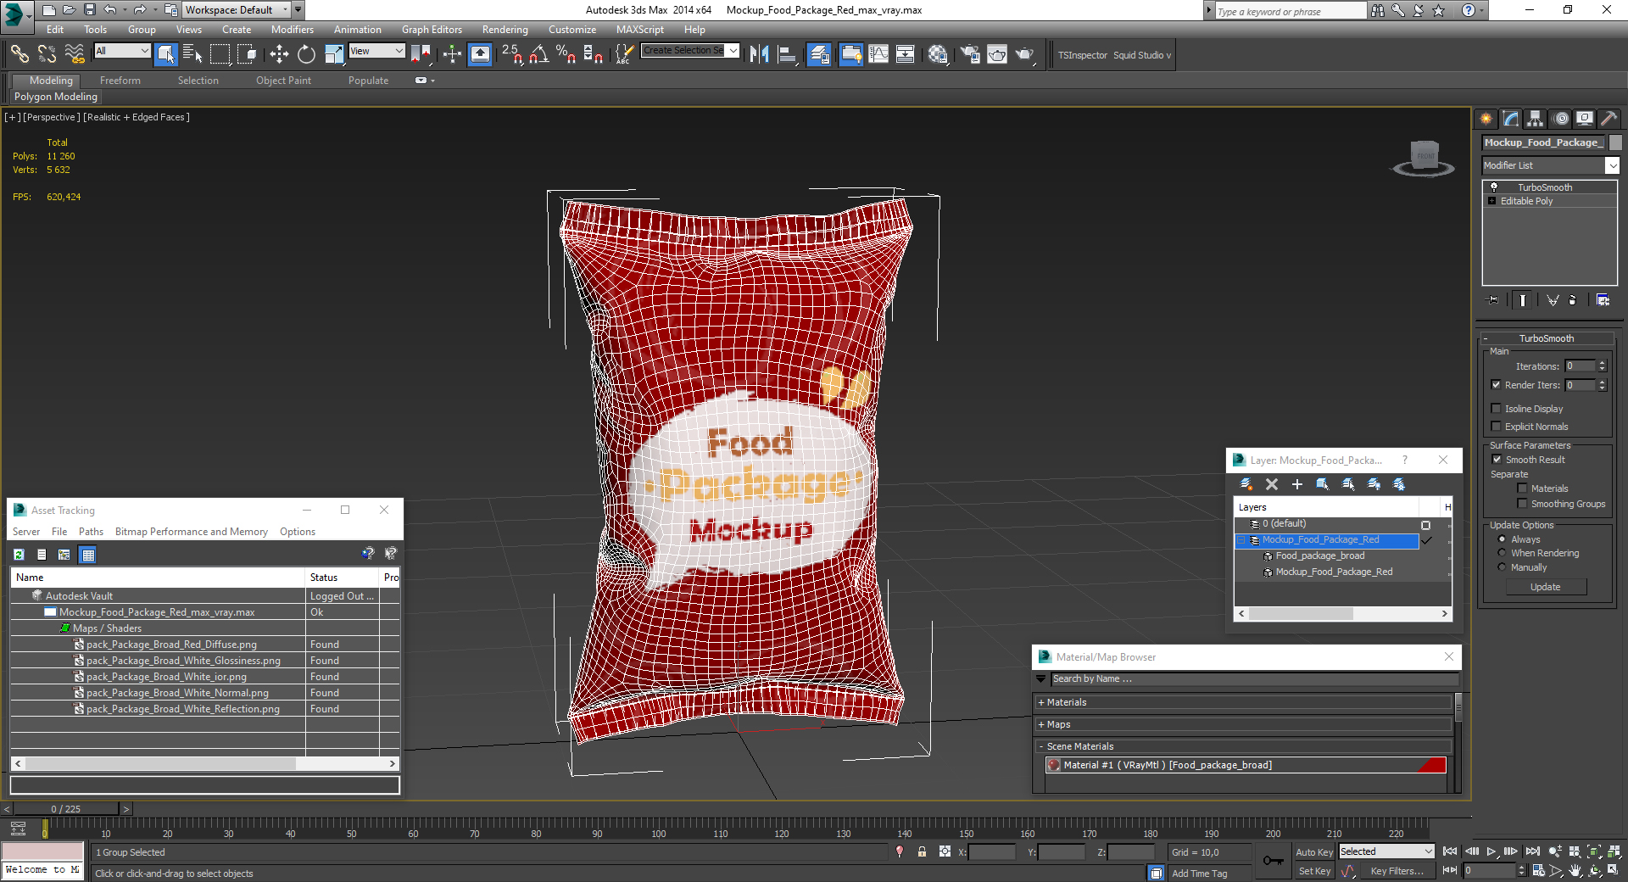The height and width of the screenshot is (882, 1628).
Task: Enable Isoline Display checkbox
Action: tap(1497, 409)
